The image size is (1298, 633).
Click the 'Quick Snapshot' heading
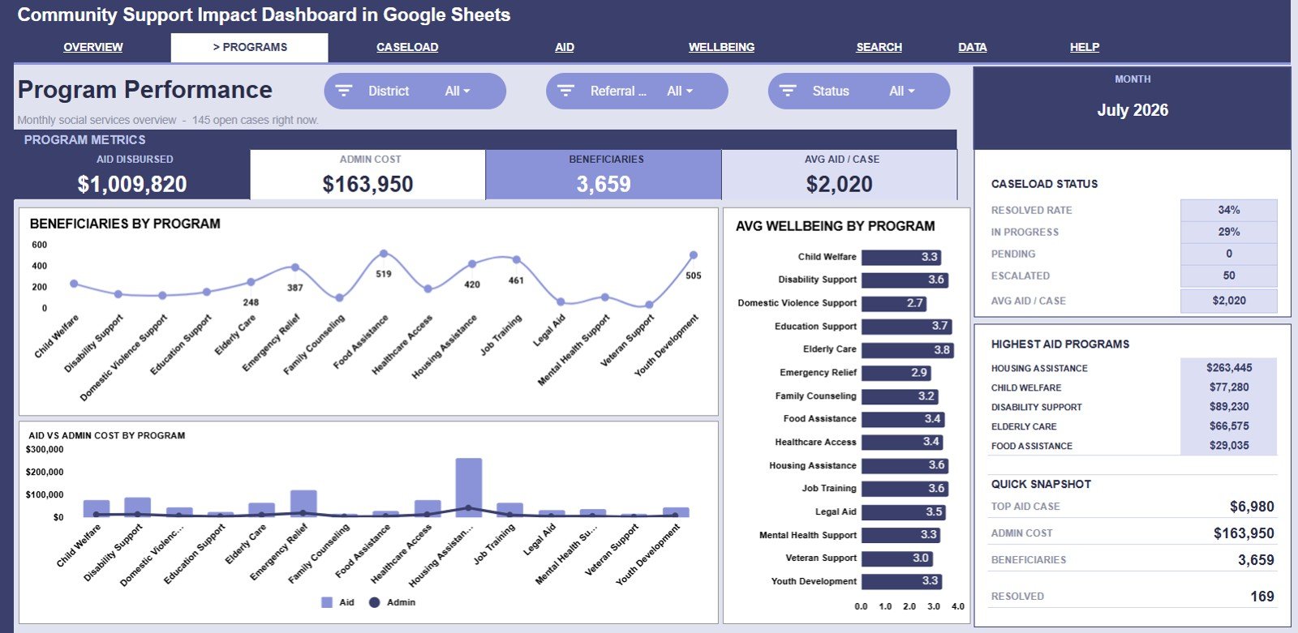pyautogui.click(x=1041, y=484)
